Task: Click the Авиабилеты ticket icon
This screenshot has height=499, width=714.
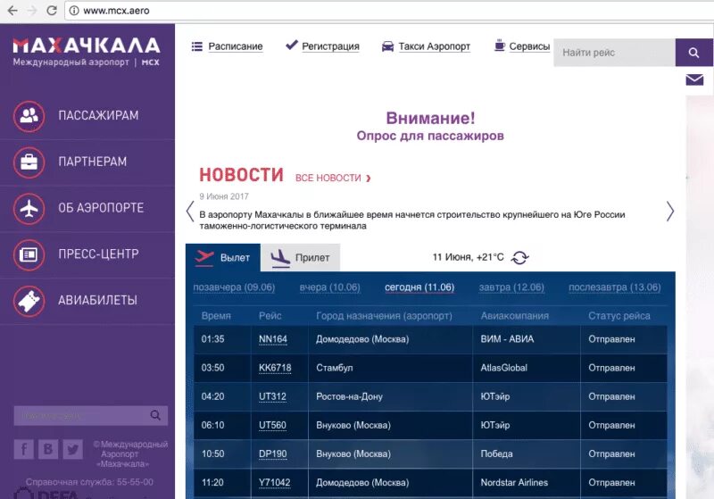Action: tap(29, 301)
